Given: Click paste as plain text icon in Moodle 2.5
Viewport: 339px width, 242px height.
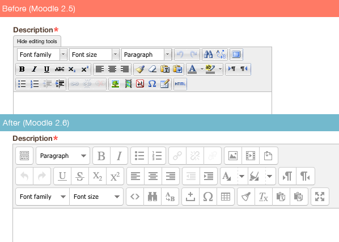Looking at the screenshot, I should tap(165, 69).
